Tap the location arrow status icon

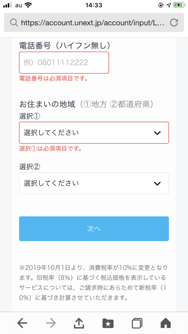169,5
